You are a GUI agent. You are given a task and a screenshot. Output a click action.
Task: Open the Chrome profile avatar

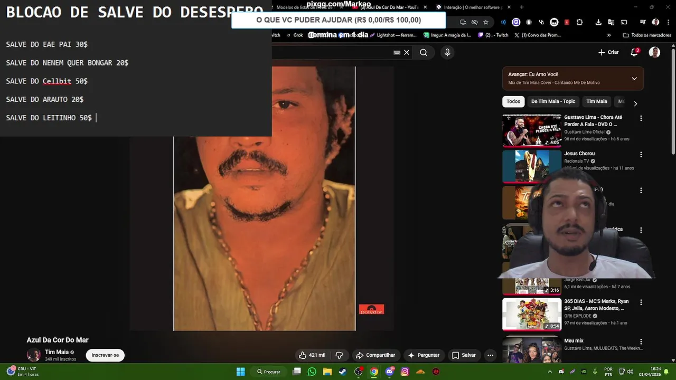coord(655,22)
